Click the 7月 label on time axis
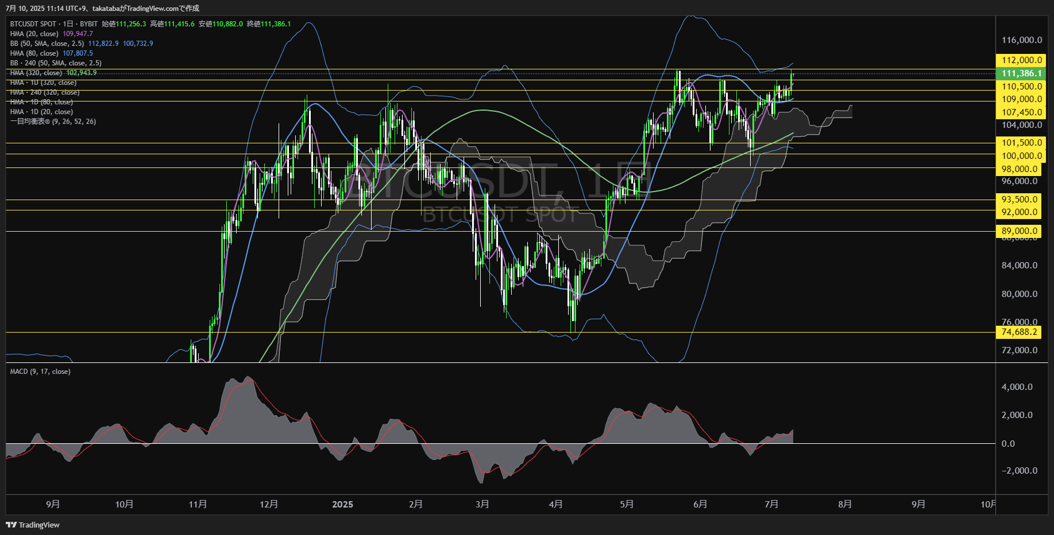The width and height of the screenshot is (1054, 535). 771,504
